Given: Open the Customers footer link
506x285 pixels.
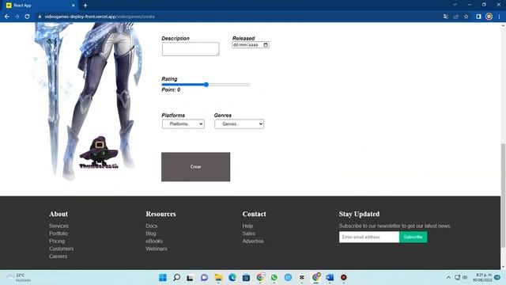Looking at the screenshot, I should click(62, 249).
